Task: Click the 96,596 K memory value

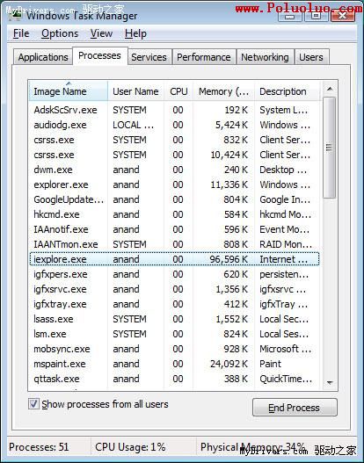Action: click(229, 259)
